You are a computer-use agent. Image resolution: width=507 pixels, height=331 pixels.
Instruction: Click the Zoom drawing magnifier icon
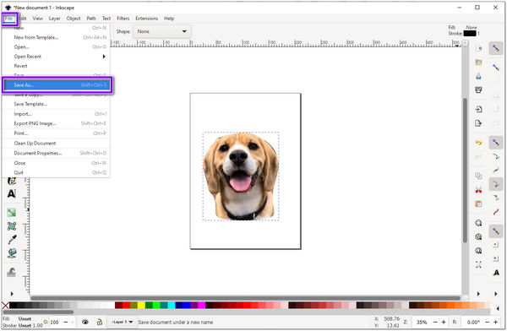tap(479, 236)
